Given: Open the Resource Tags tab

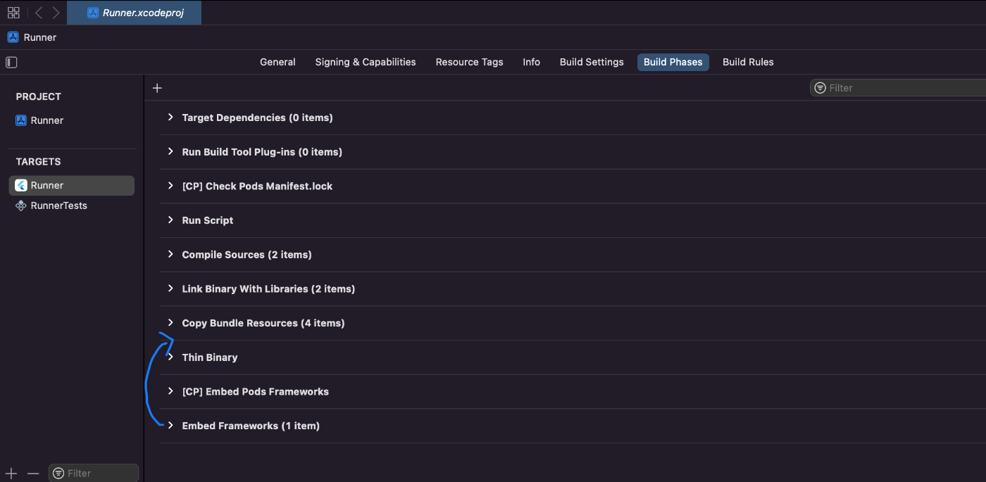Looking at the screenshot, I should [x=469, y=62].
